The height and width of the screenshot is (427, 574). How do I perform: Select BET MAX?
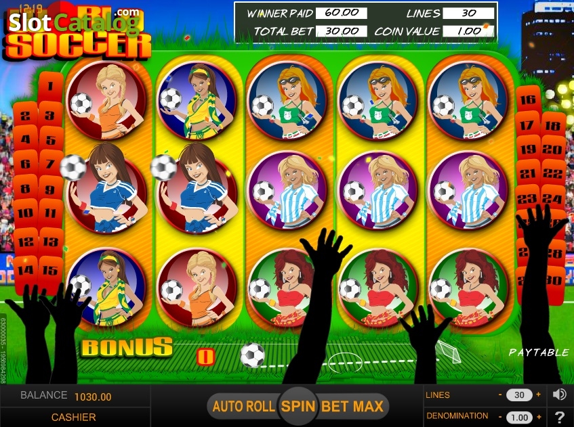pos(352,406)
